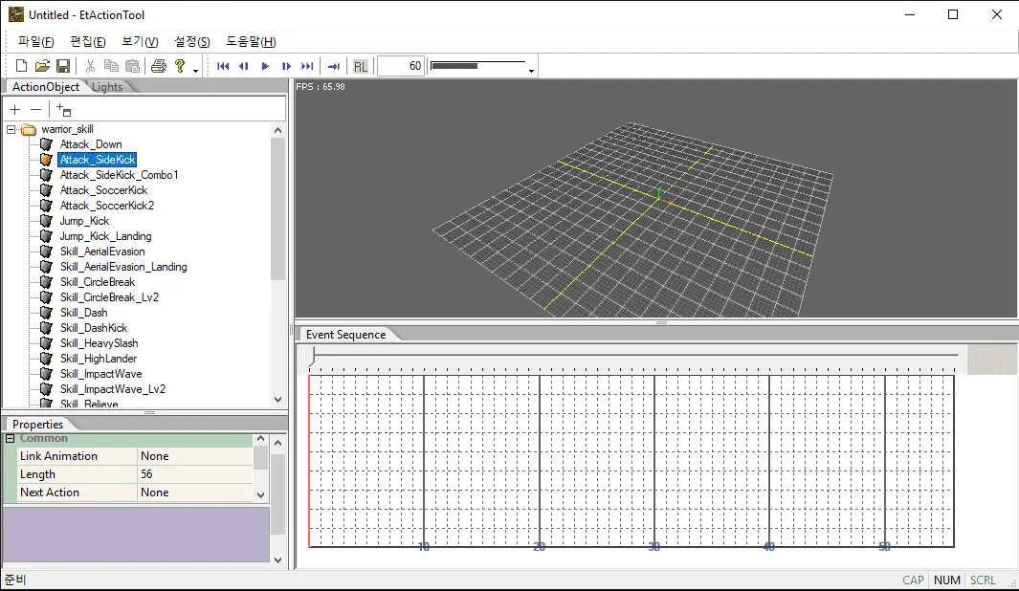
Task: Click the Skill_HeavySlash action icon
Action: tap(46, 343)
